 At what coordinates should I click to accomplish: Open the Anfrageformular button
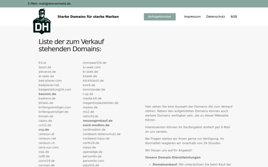[159, 17]
